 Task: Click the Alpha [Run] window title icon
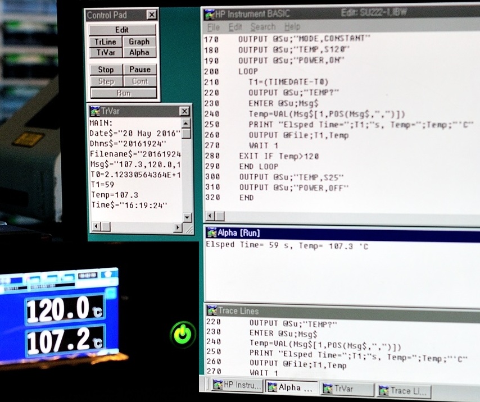pyautogui.click(x=211, y=233)
